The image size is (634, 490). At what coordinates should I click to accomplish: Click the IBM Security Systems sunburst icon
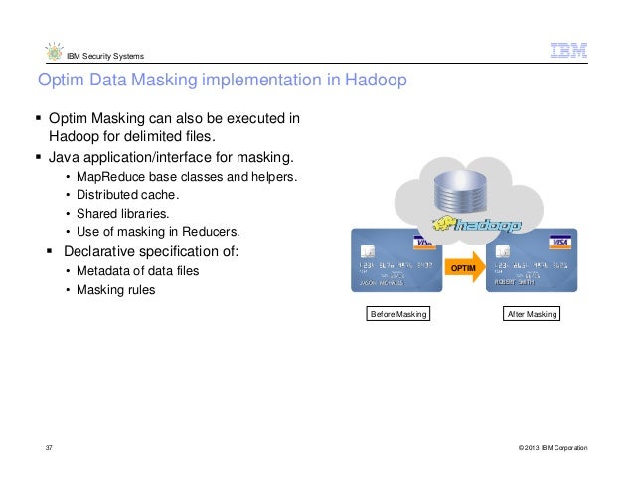click(54, 52)
